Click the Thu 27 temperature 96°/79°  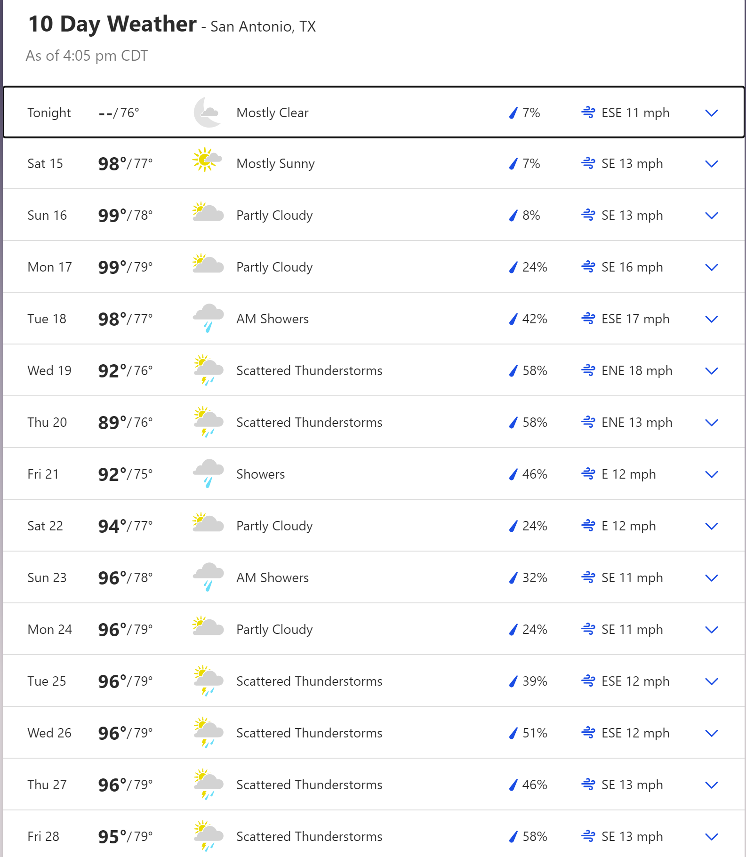[x=125, y=785]
